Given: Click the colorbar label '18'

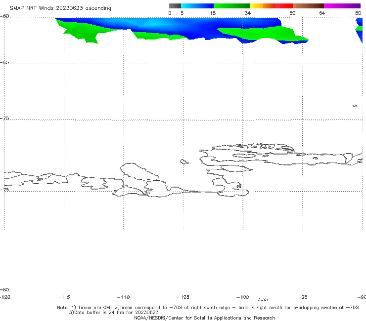Looking at the screenshot, I should (x=213, y=13).
